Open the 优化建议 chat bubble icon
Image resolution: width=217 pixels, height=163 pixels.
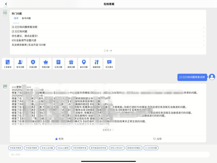pyautogui.click(x=109, y=64)
